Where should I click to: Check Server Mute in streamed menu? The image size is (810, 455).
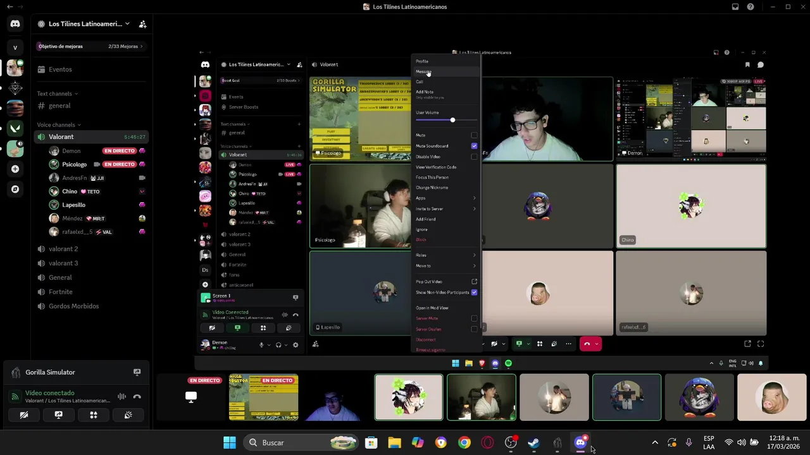click(474, 318)
